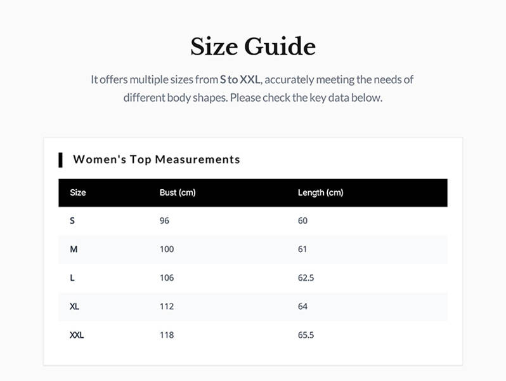Image resolution: width=506 pixels, height=381 pixels.
Task: Click the length value 65.5
Action: pyautogui.click(x=306, y=335)
